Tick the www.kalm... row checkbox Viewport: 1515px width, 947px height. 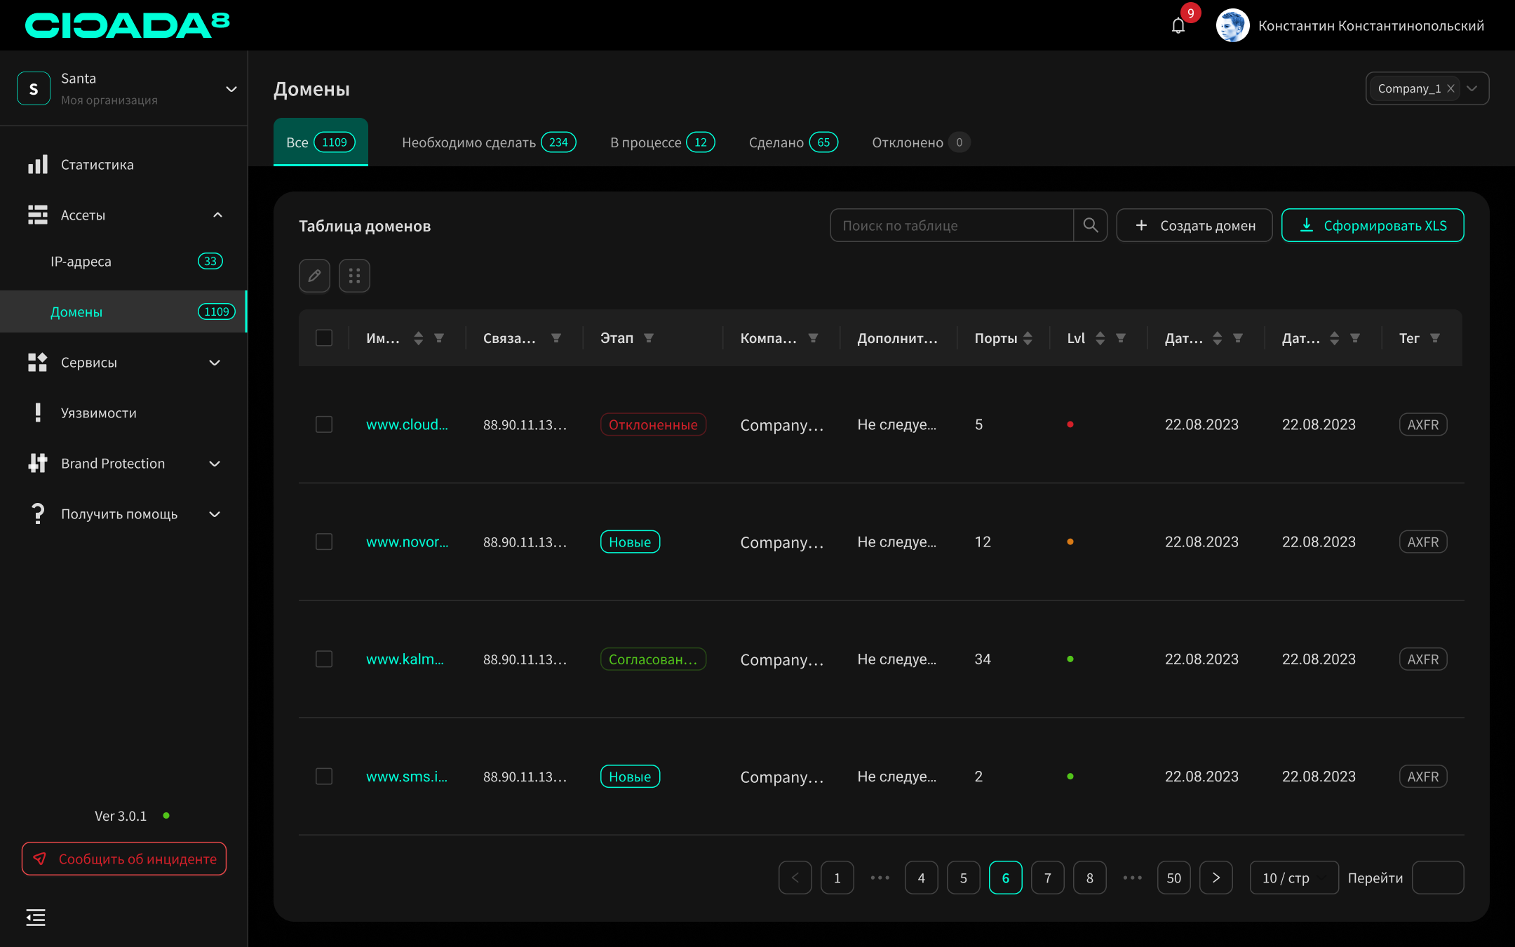point(324,659)
